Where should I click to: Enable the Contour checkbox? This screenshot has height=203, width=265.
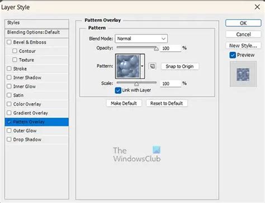point(15,51)
